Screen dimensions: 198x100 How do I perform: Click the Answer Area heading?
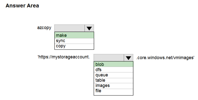coord(22,6)
